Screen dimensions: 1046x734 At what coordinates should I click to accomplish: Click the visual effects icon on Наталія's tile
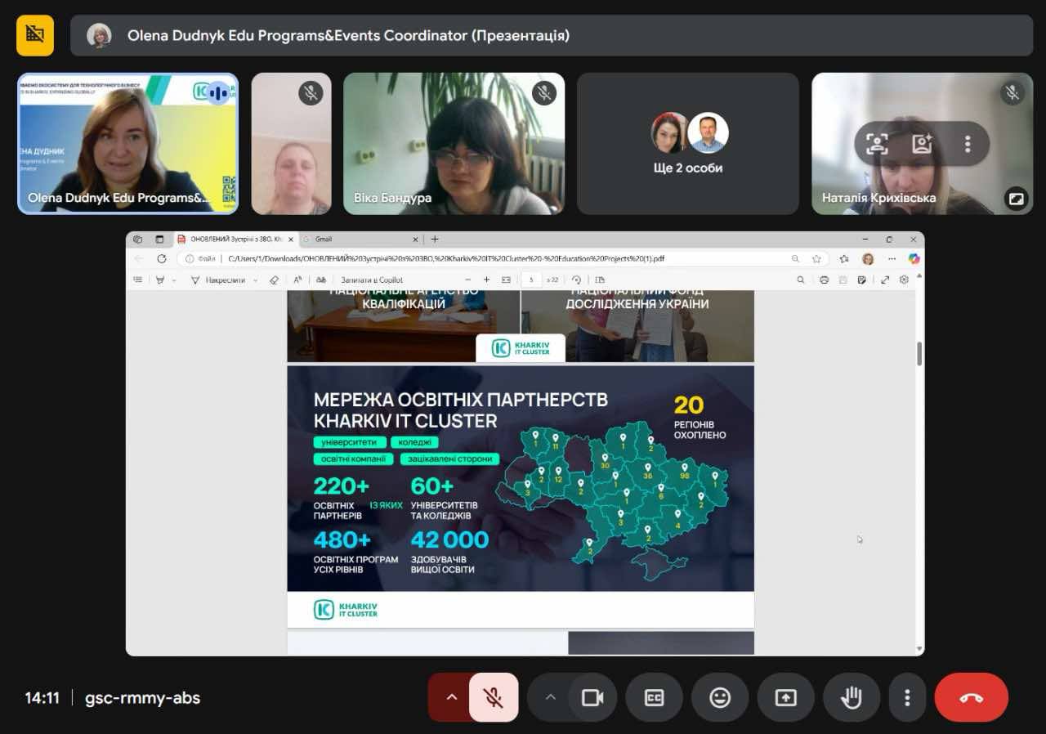click(922, 145)
